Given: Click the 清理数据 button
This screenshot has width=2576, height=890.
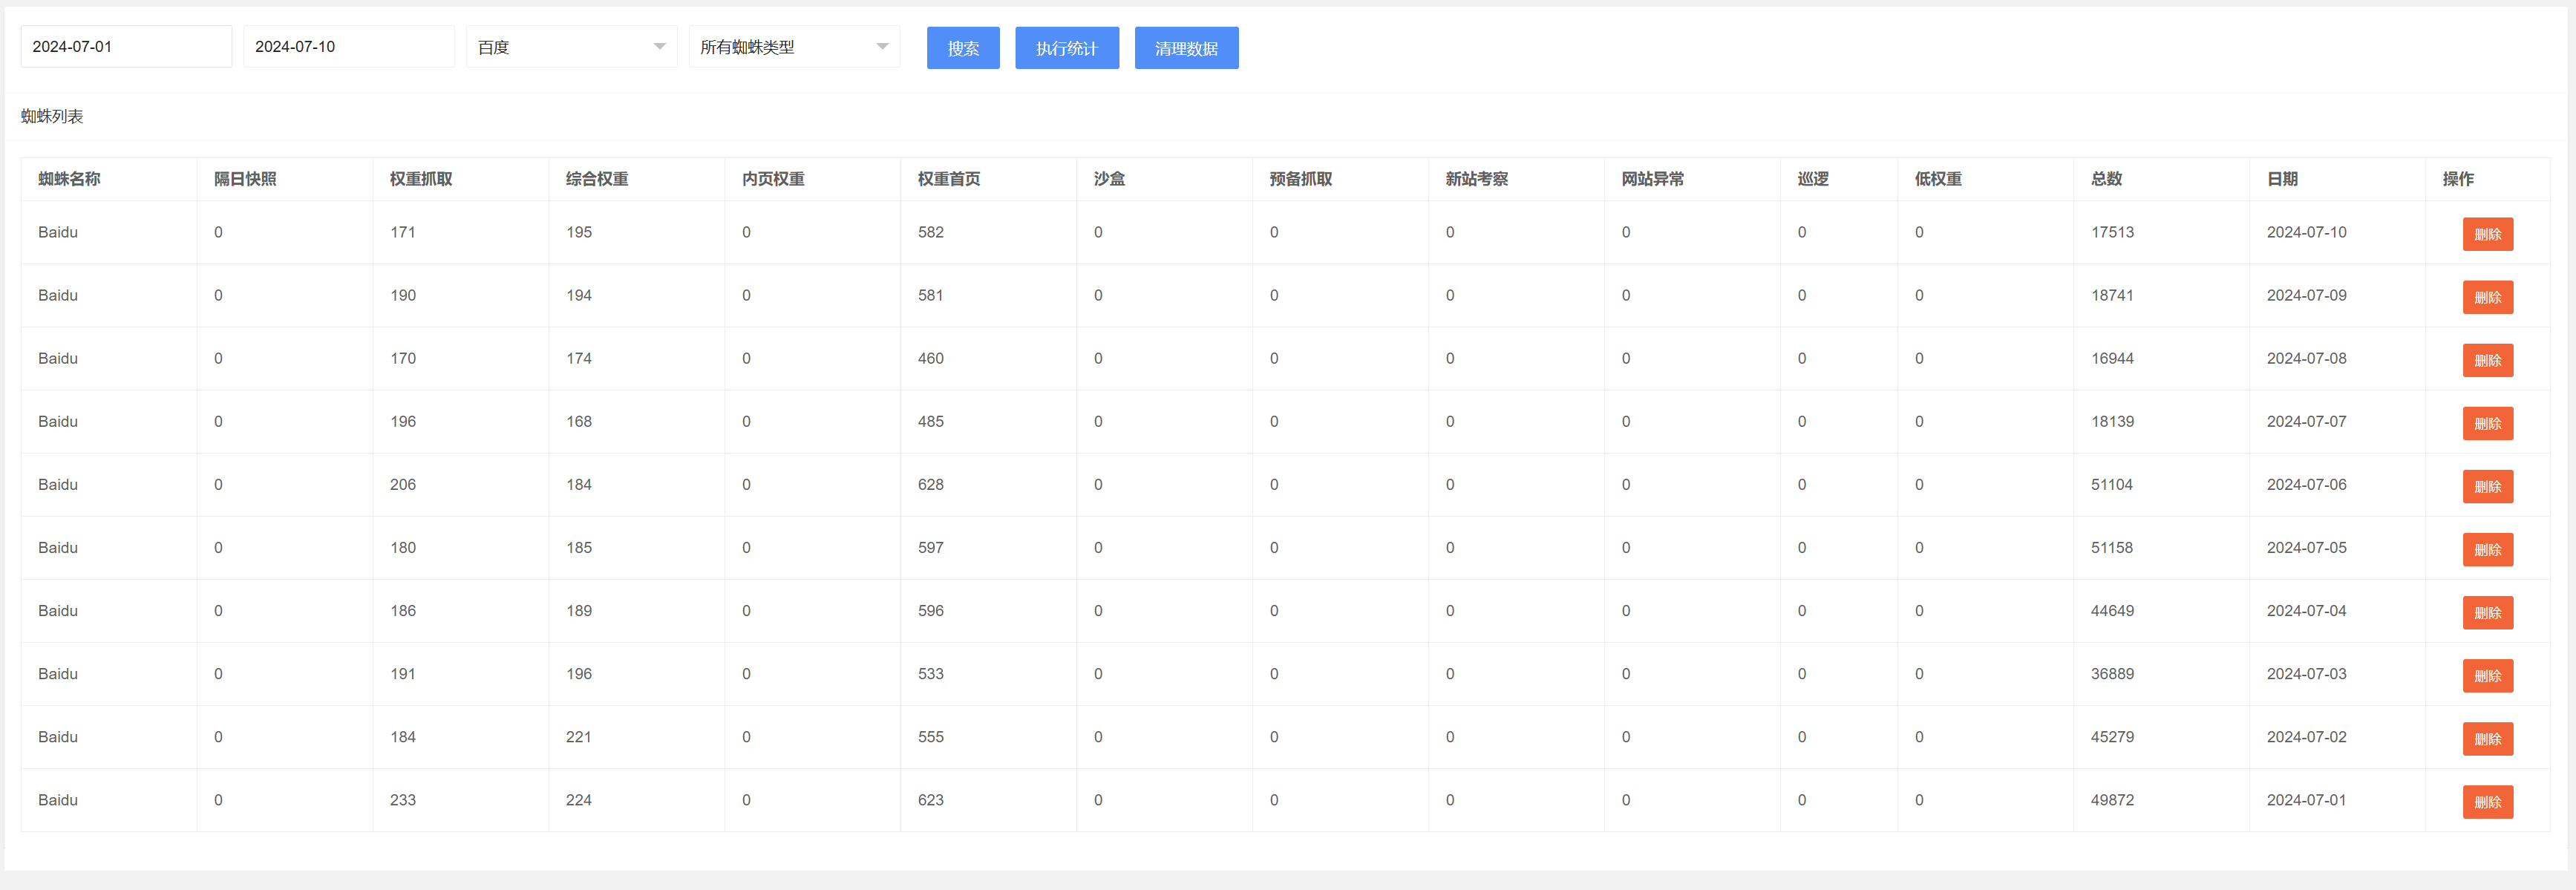Looking at the screenshot, I should tap(1187, 48).
